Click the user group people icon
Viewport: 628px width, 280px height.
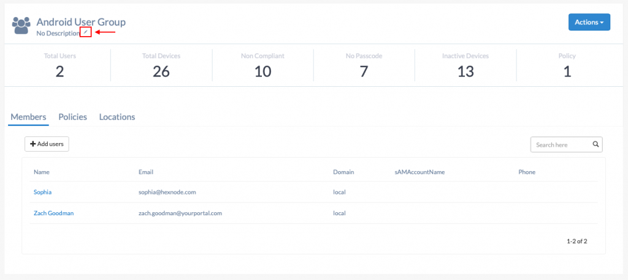(21, 25)
